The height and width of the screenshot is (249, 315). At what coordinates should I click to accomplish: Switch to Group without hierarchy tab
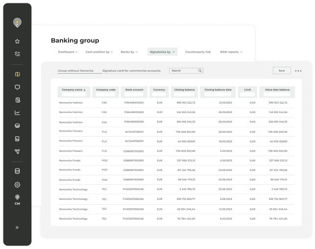tap(75, 71)
